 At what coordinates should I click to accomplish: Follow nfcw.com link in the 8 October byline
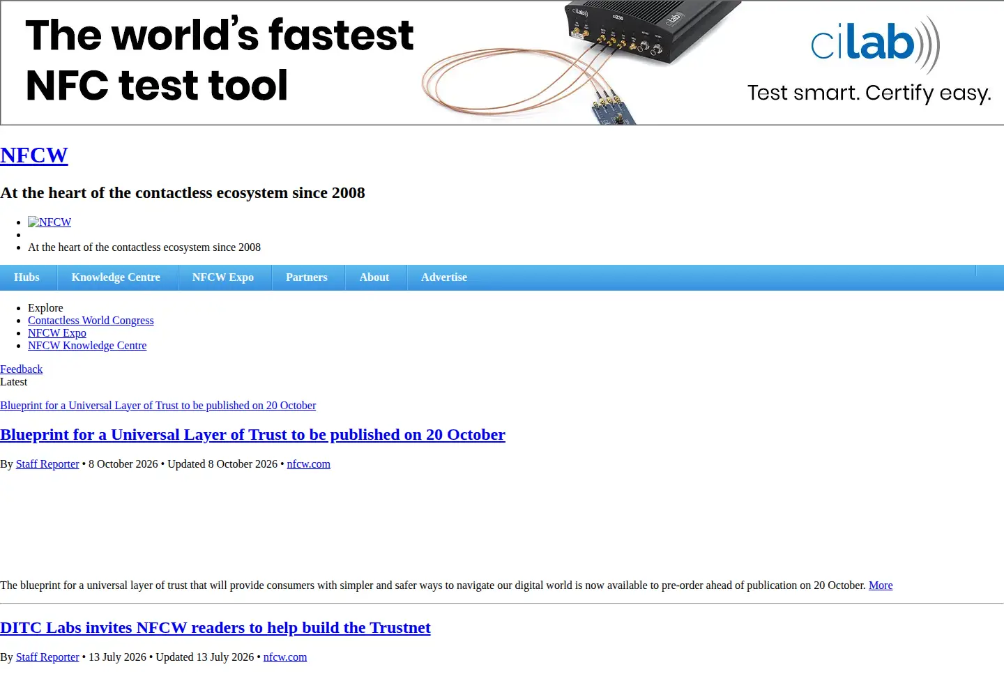309,464
